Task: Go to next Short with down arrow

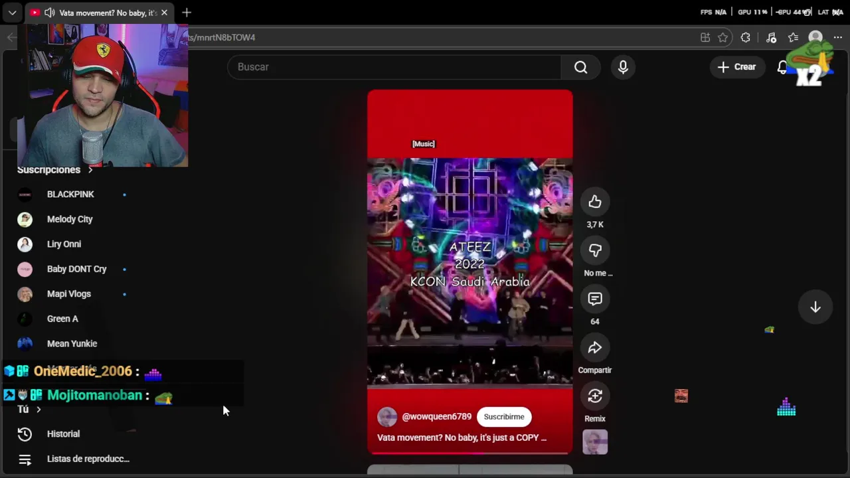Action: click(815, 307)
